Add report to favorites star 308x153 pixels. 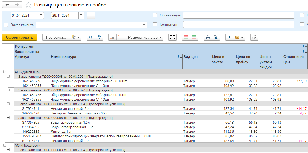(x=28, y=5)
